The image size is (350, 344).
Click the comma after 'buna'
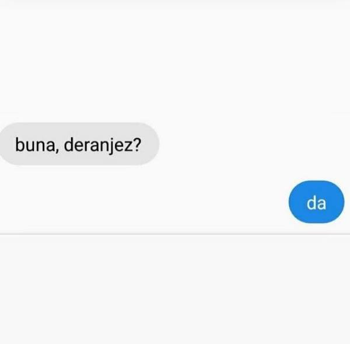click(57, 151)
